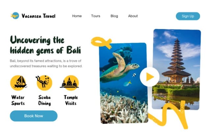Go to the Blog page
Screen dimensions: 210x140
(114, 16)
